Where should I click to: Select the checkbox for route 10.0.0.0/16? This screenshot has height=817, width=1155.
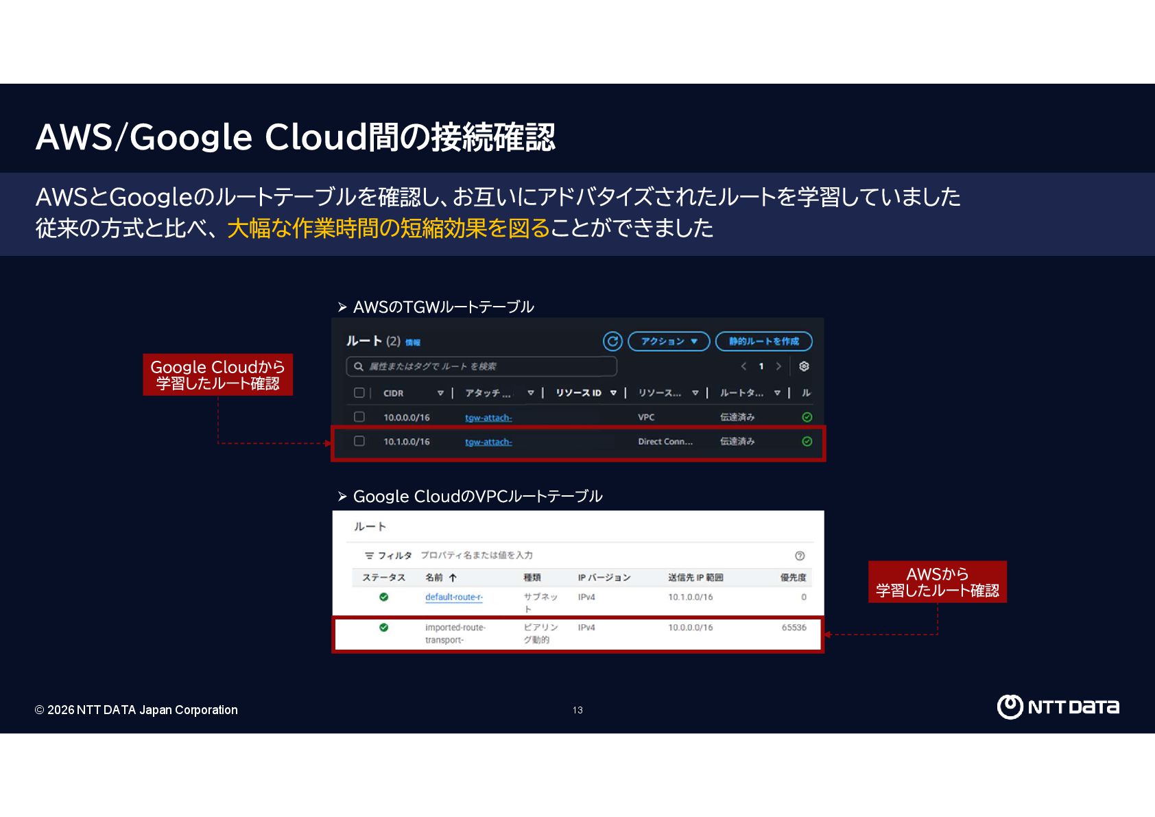[x=359, y=417]
